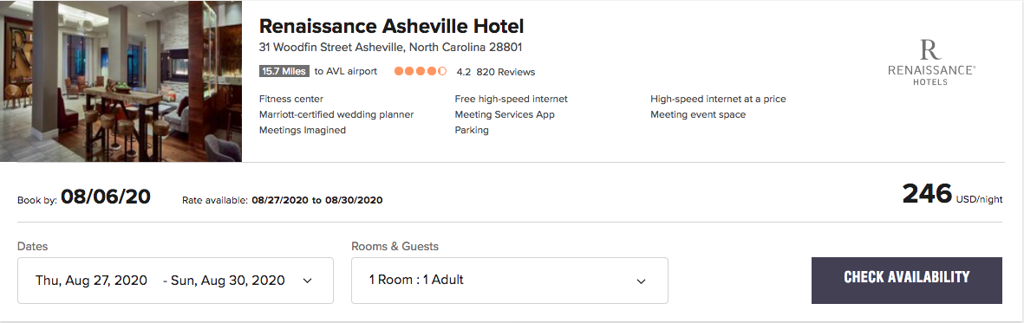Expand the Dates dropdown chevron
Screen dimensions: 1024x323
308,281
